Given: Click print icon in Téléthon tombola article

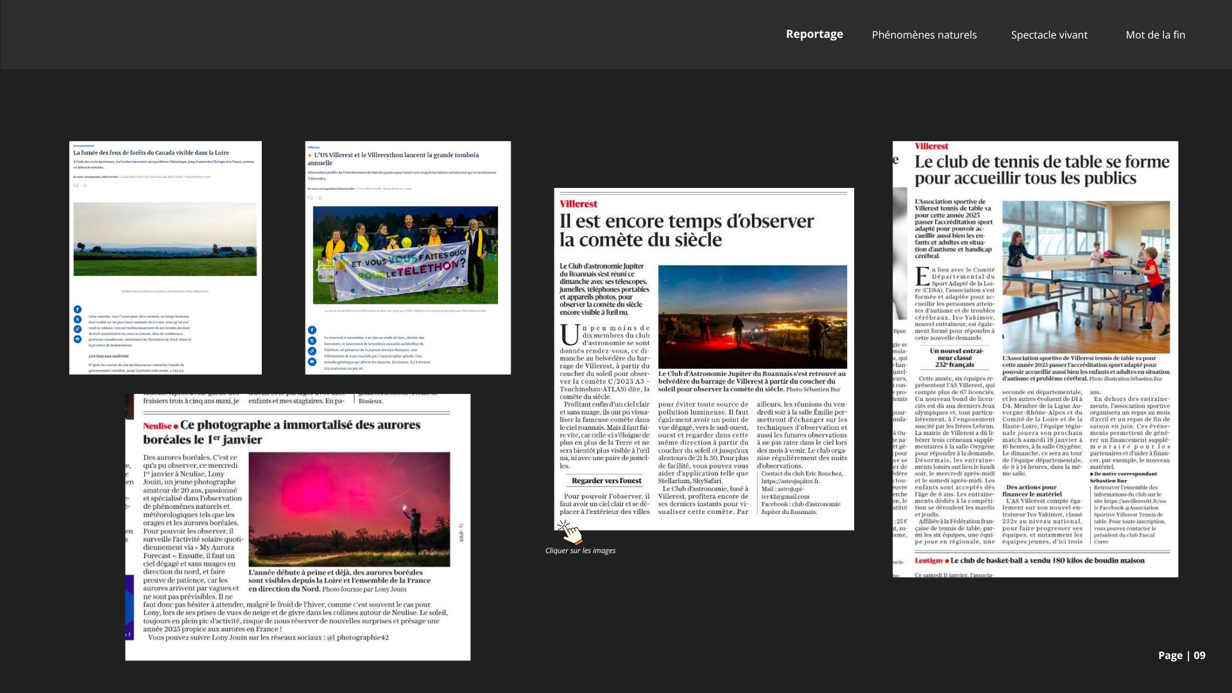Looking at the screenshot, I should [x=312, y=362].
